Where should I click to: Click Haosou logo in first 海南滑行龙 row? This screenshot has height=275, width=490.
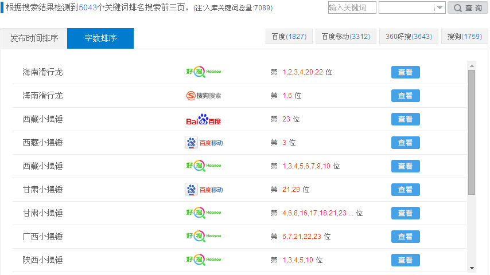click(x=204, y=72)
